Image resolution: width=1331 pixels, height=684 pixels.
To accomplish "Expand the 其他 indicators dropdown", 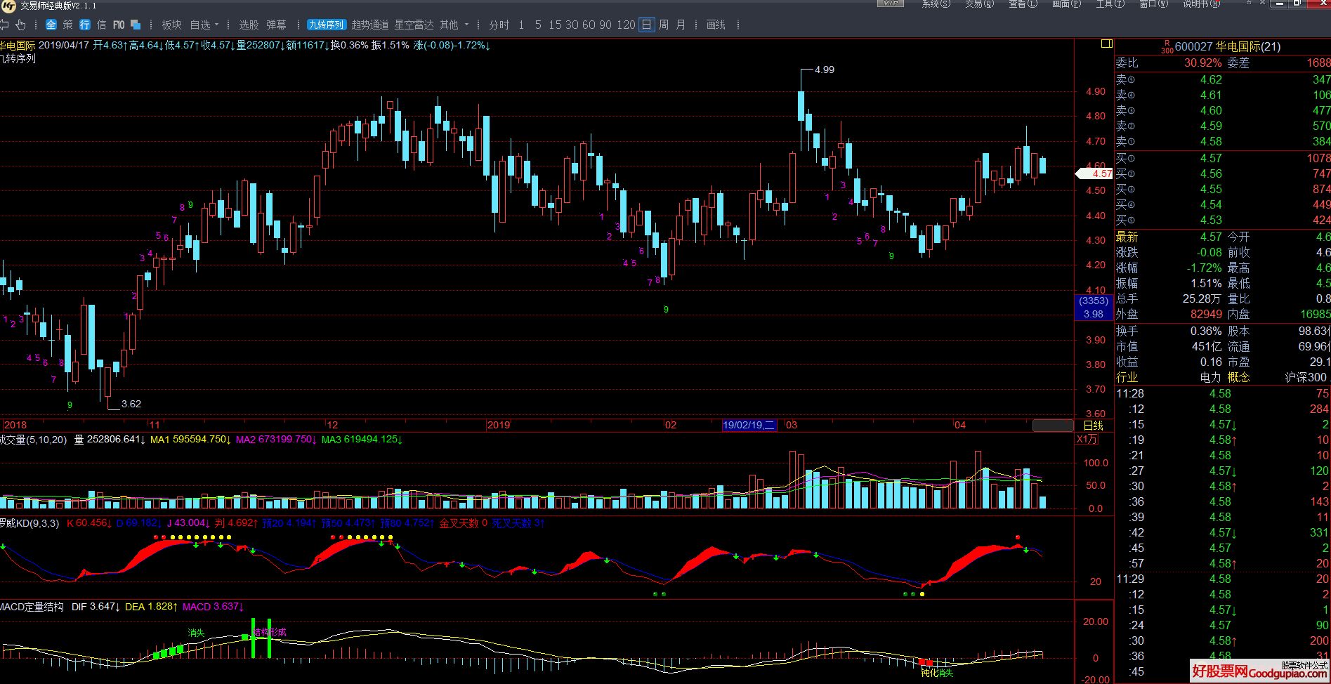I will tap(454, 25).
